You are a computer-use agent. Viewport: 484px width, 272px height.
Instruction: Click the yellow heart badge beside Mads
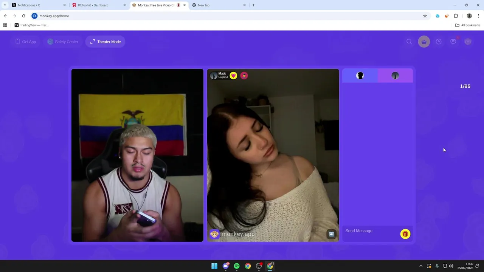point(233,76)
